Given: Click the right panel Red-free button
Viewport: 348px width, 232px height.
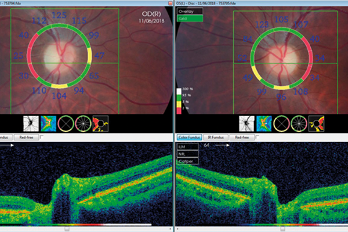Looking at the screenshot, I should (x=242, y=137).
